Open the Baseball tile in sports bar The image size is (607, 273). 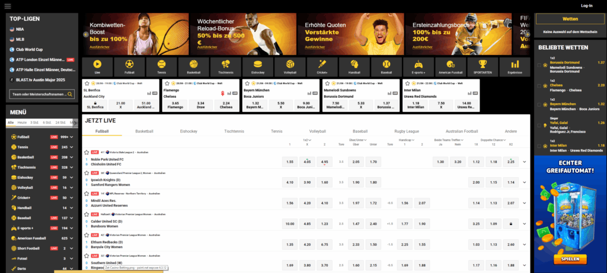point(386,67)
